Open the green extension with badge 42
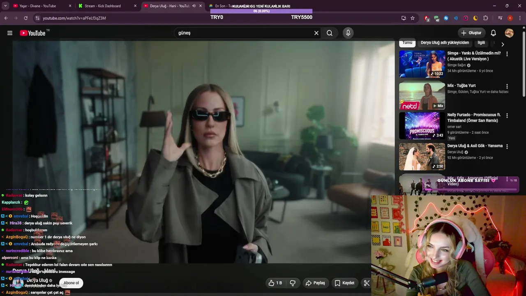Image resolution: width=526 pixels, height=296 pixels. [436, 18]
